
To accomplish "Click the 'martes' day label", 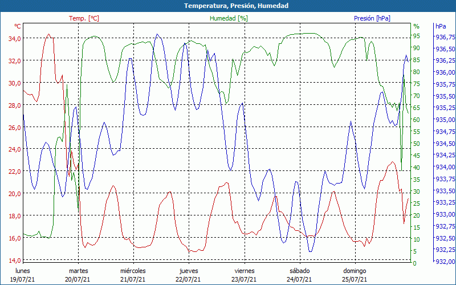I will coord(78,271).
